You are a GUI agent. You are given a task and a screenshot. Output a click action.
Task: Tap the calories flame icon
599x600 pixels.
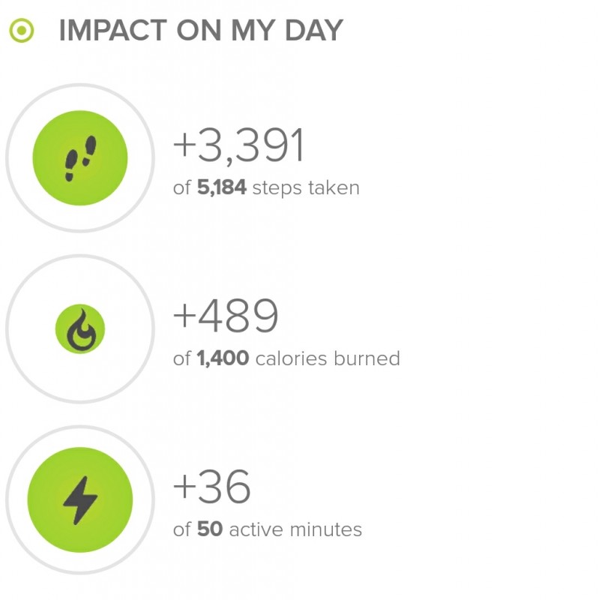(x=79, y=329)
